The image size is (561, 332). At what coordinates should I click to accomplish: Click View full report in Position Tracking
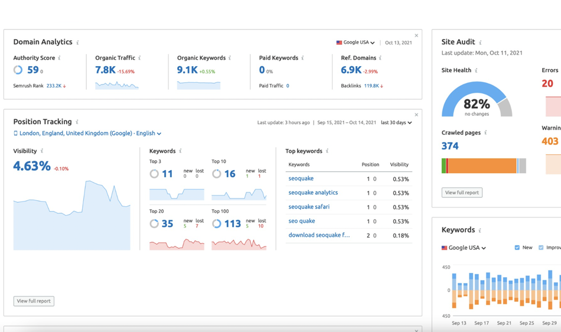(34, 301)
